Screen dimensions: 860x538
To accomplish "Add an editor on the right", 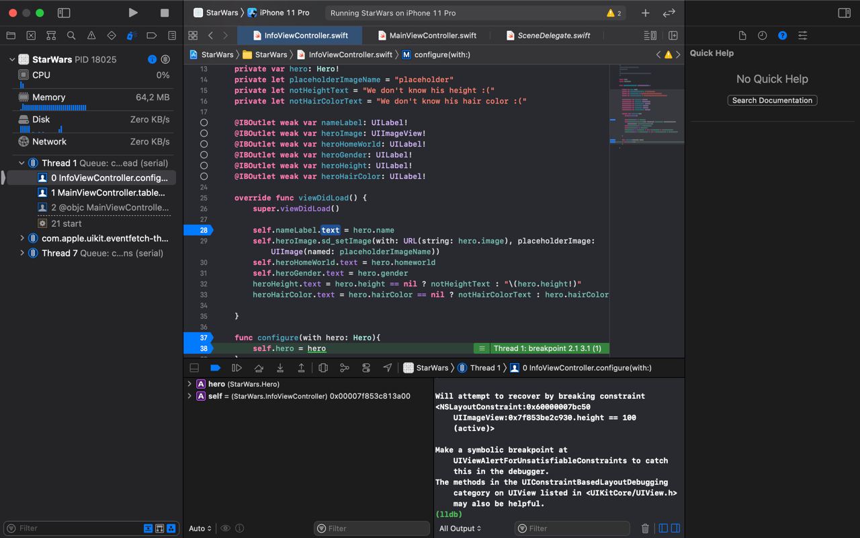I will (x=673, y=36).
